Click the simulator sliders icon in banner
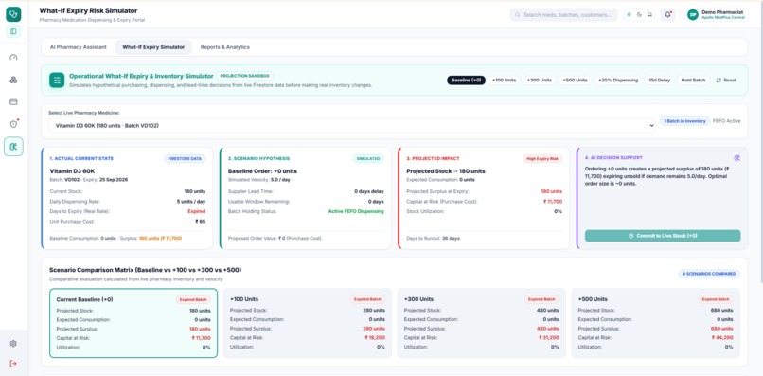Image resolution: width=763 pixels, height=376 pixels. point(57,80)
